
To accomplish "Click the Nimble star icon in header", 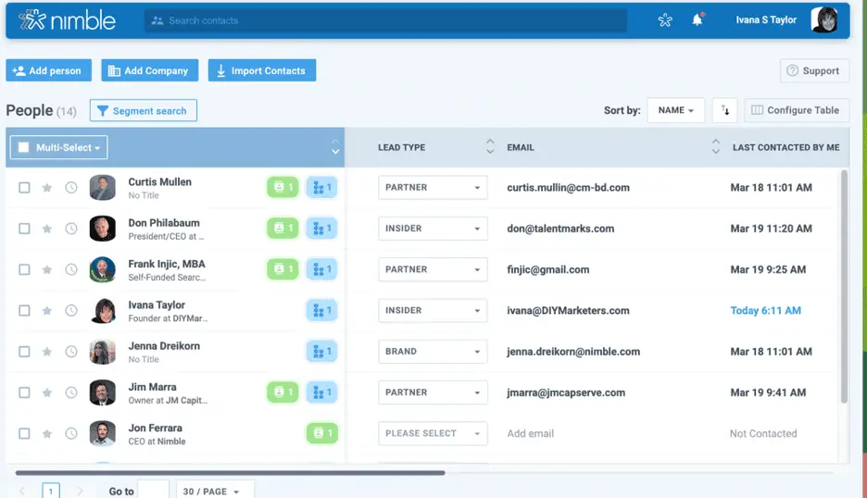I will (665, 20).
